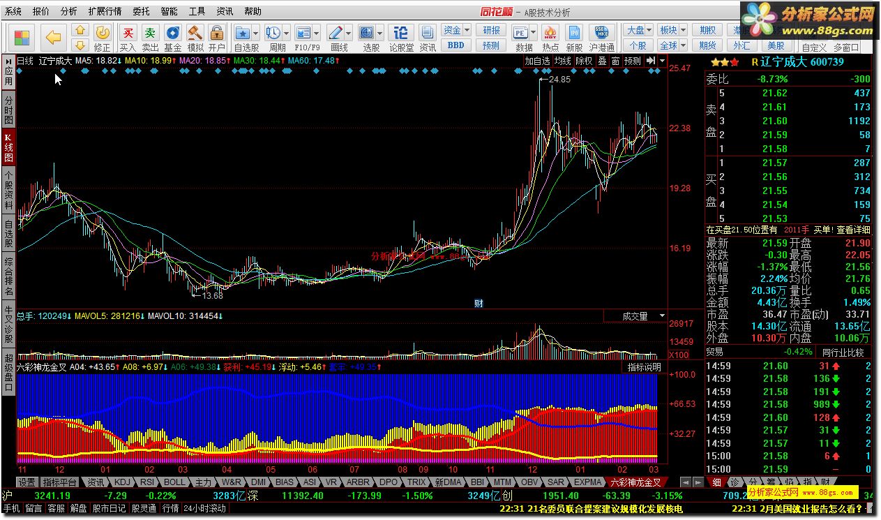Click the 财 marker on the chart
This screenshot has height=520, width=881.
coord(479,303)
